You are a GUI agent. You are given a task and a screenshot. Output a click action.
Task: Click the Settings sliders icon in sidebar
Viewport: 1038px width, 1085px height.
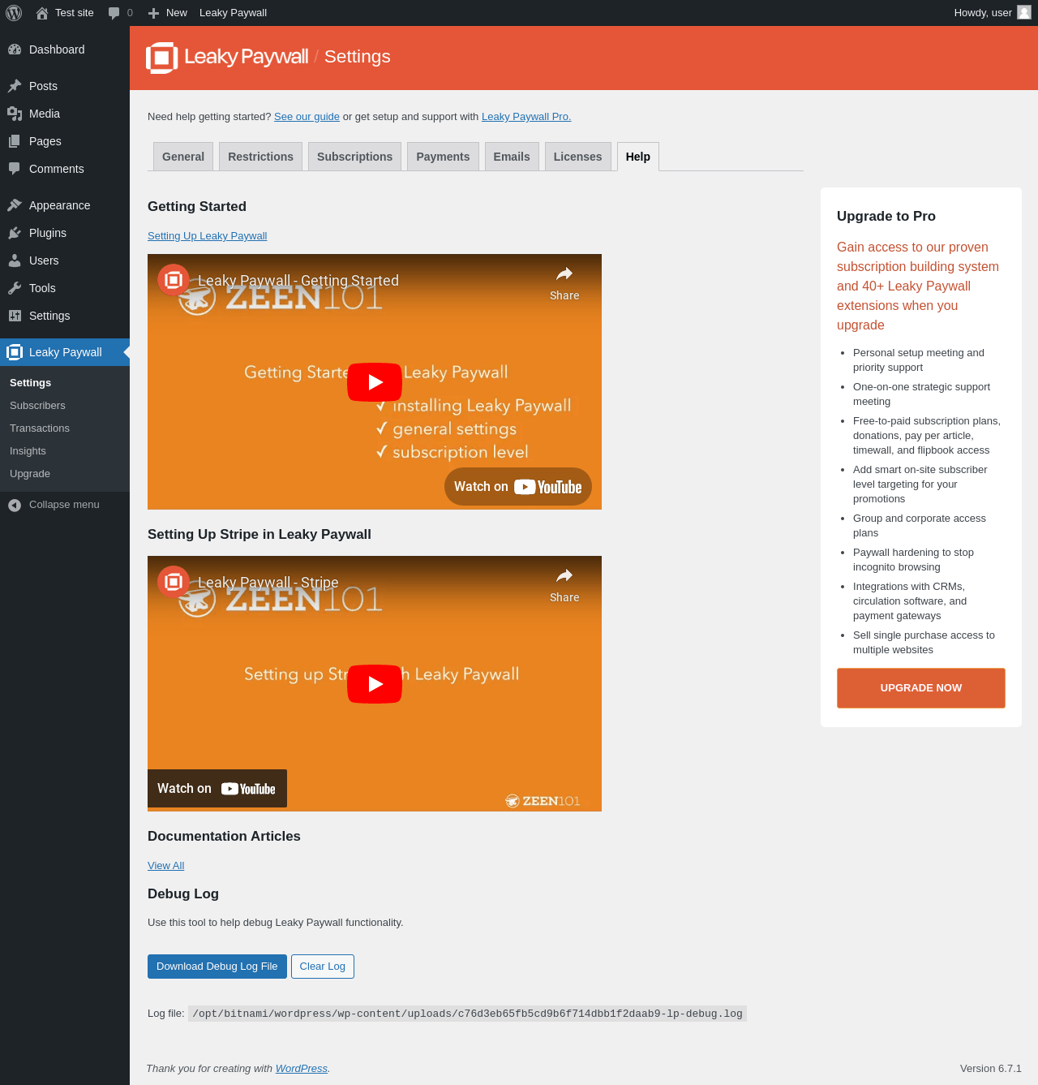pos(15,316)
